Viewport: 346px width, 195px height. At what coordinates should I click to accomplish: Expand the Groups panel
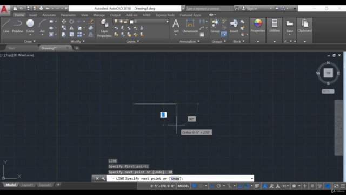[x=218, y=41]
